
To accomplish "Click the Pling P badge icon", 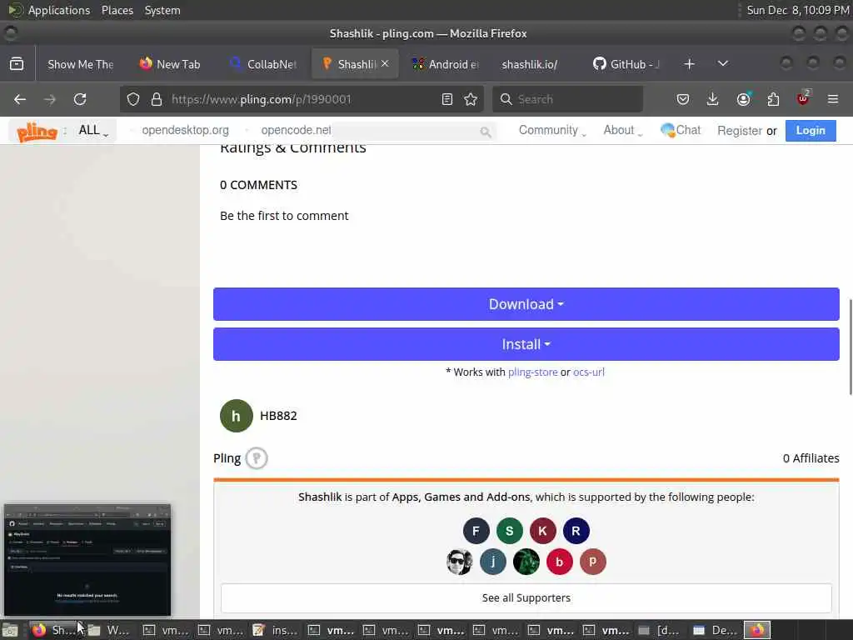I will point(257,458).
